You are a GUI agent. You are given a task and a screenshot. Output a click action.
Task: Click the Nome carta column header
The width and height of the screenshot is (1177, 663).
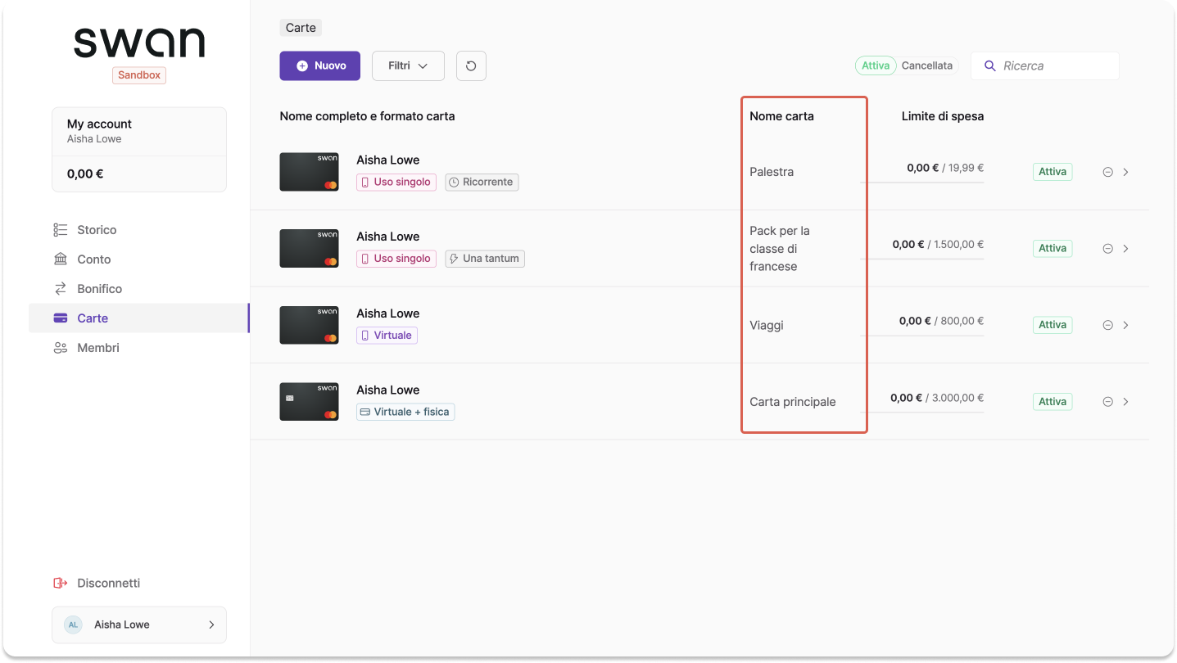(781, 116)
